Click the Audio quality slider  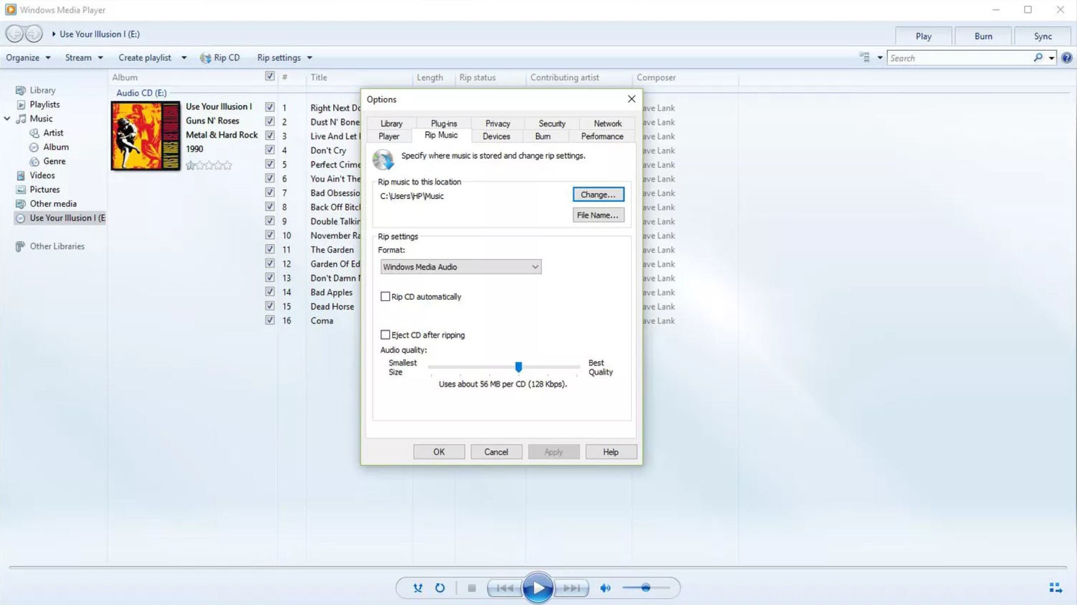[x=518, y=367]
